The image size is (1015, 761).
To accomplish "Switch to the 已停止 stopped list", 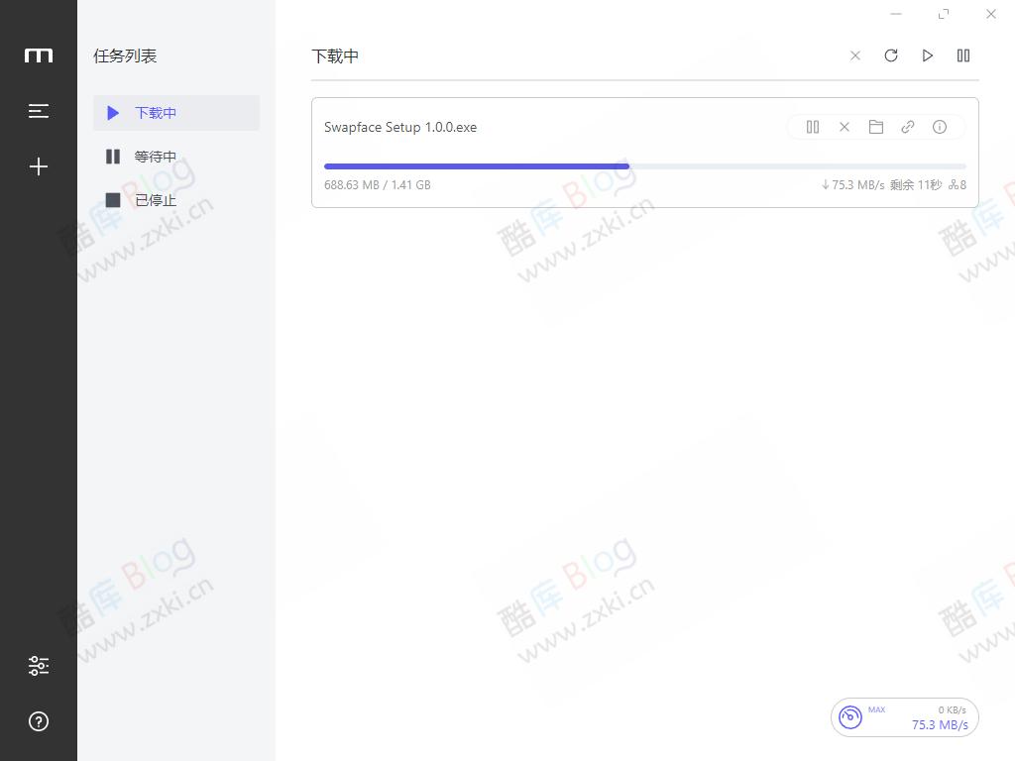I will click(x=156, y=200).
